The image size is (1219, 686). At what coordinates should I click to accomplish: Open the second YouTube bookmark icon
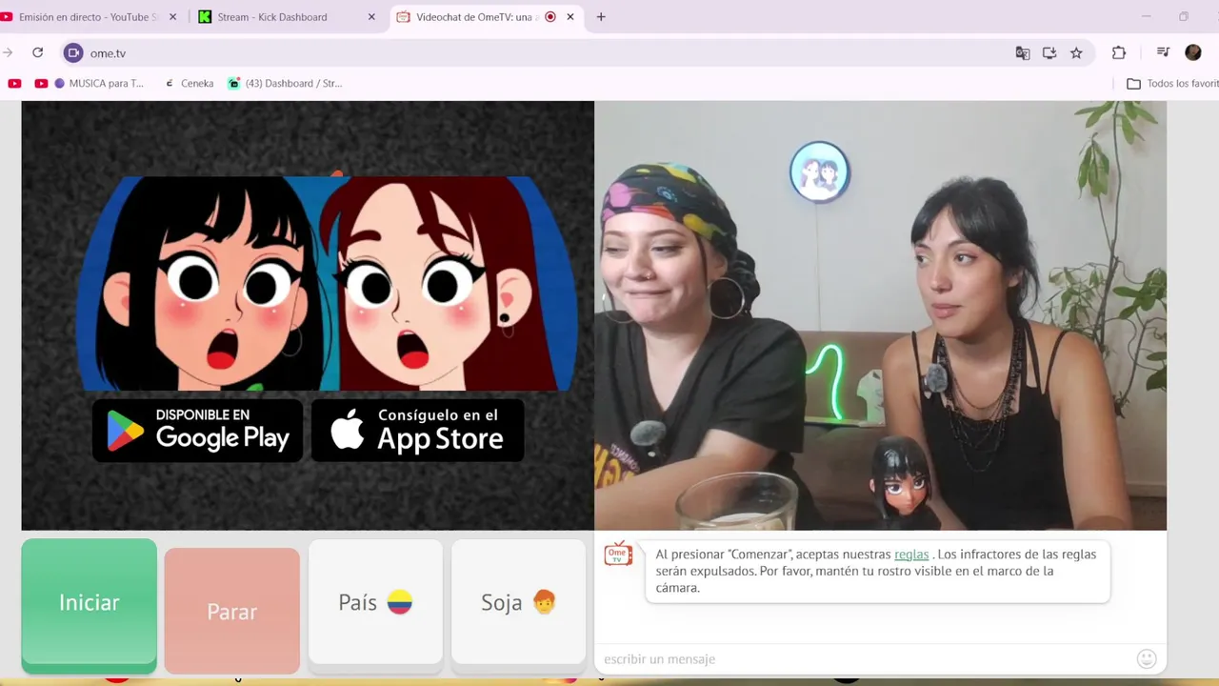click(41, 84)
